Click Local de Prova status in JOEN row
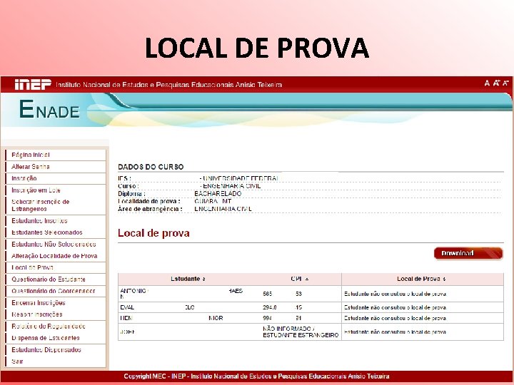This screenshot has width=514, height=385. [395, 332]
